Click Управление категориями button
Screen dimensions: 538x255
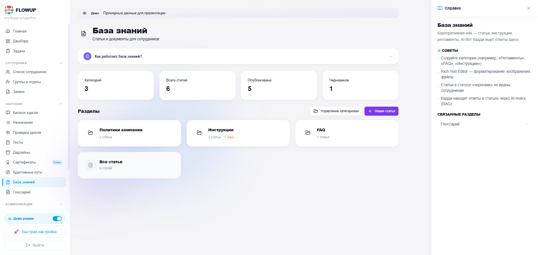(x=336, y=111)
